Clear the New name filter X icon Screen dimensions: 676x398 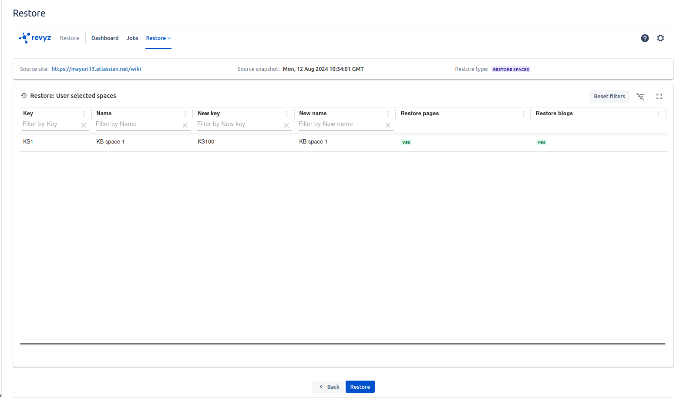coord(388,125)
